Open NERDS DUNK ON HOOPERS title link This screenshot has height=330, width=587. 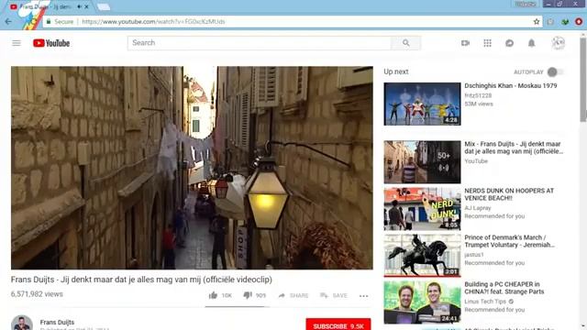pos(509,194)
